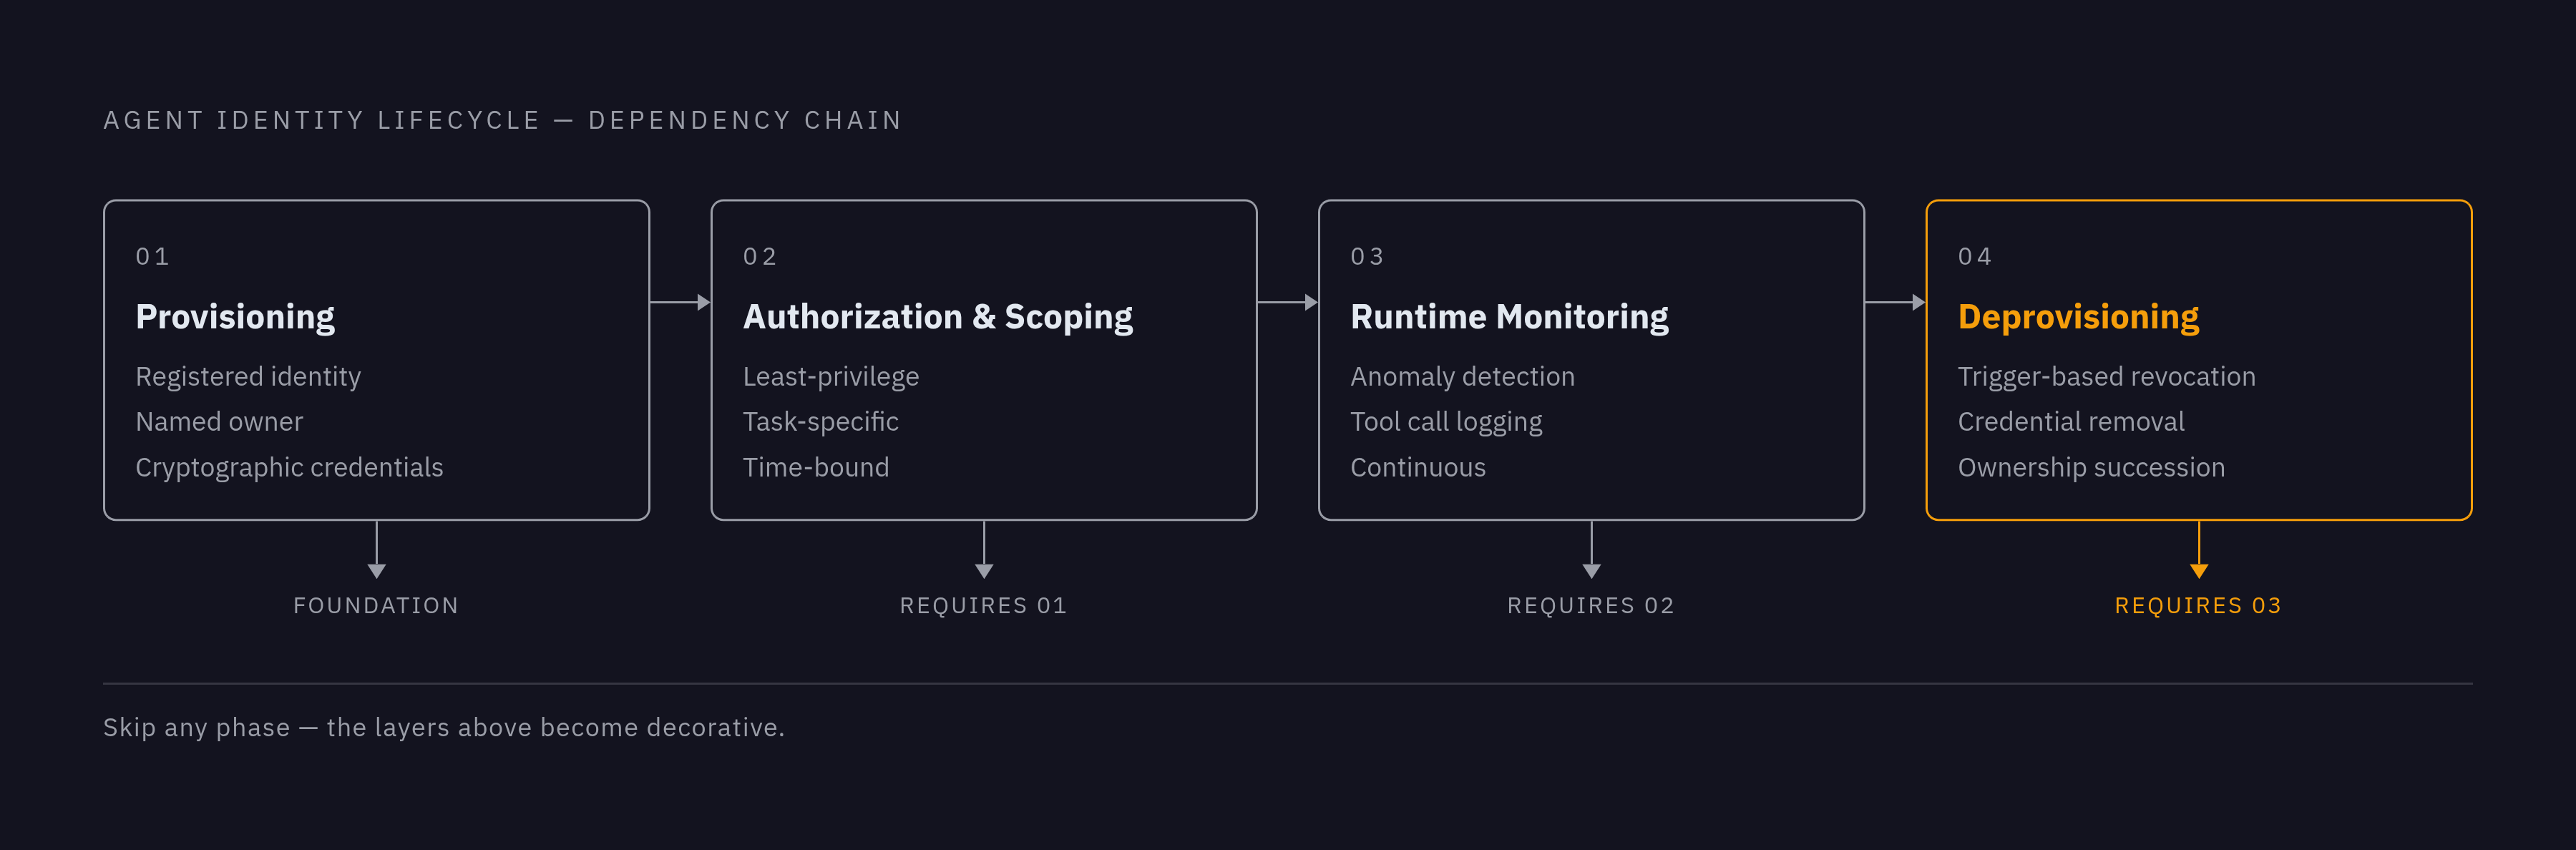Click the 'FOUNDATION' label
Screen dimensions: 2576x850
coord(376,606)
